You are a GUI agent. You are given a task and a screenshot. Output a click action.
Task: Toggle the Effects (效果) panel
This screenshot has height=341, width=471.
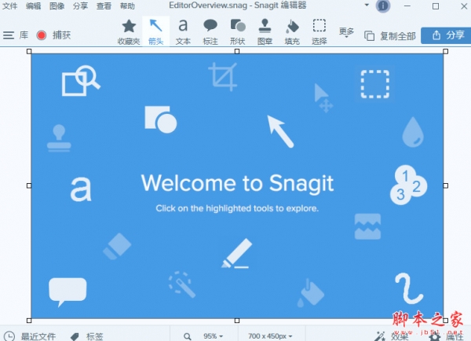point(392,335)
